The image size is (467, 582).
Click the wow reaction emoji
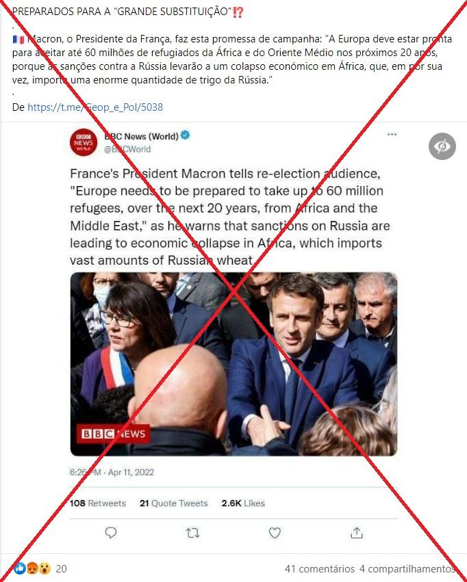(x=45, y=568)
